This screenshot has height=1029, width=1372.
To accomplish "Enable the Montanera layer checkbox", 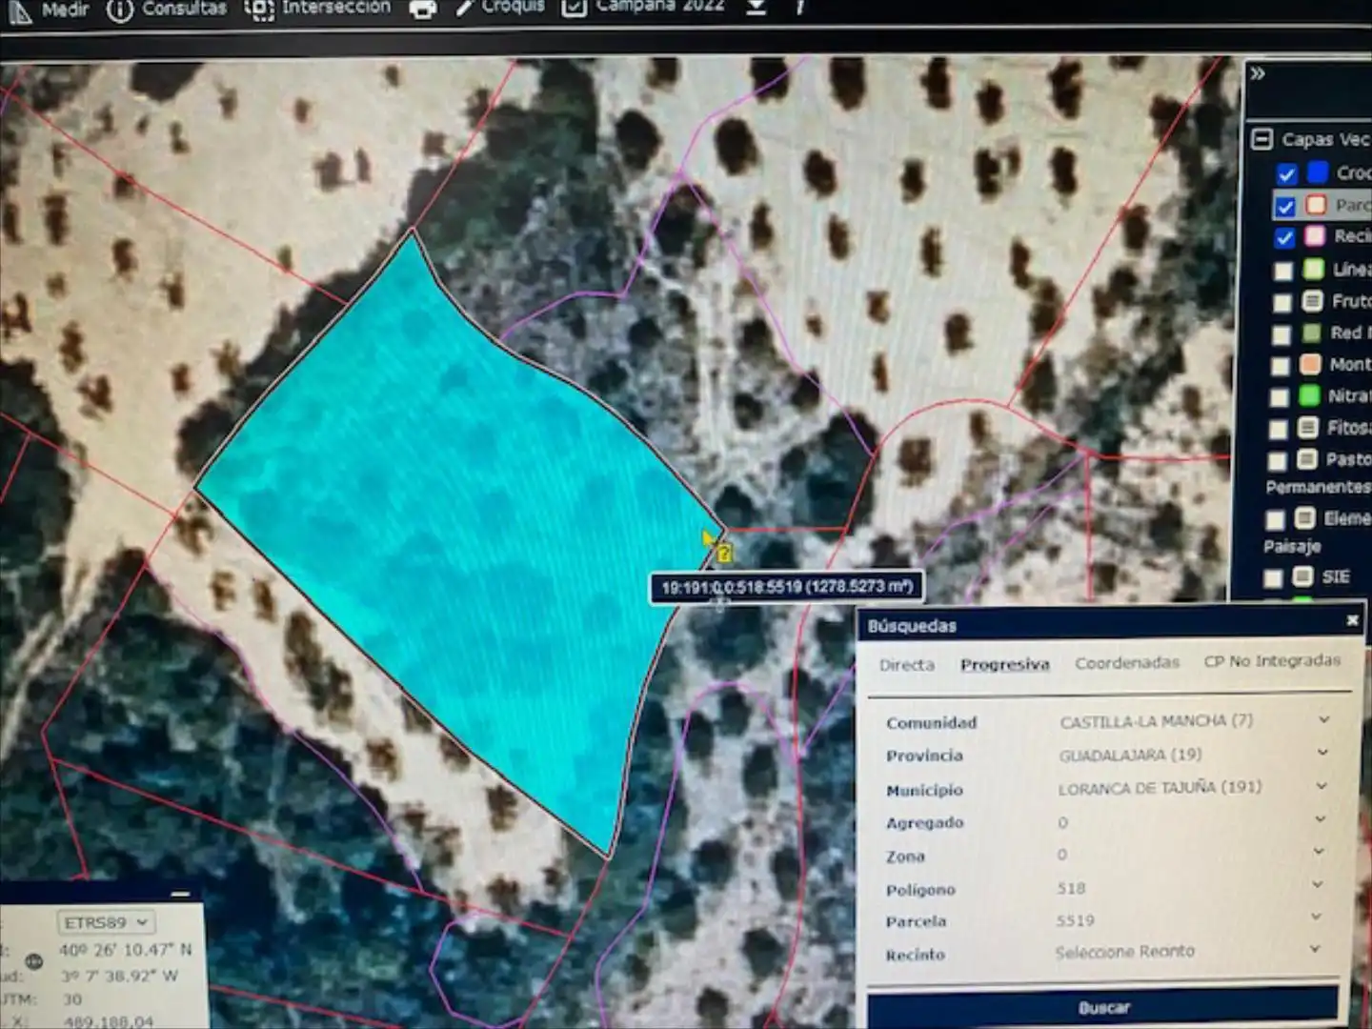I will (x=1281, y=366).
